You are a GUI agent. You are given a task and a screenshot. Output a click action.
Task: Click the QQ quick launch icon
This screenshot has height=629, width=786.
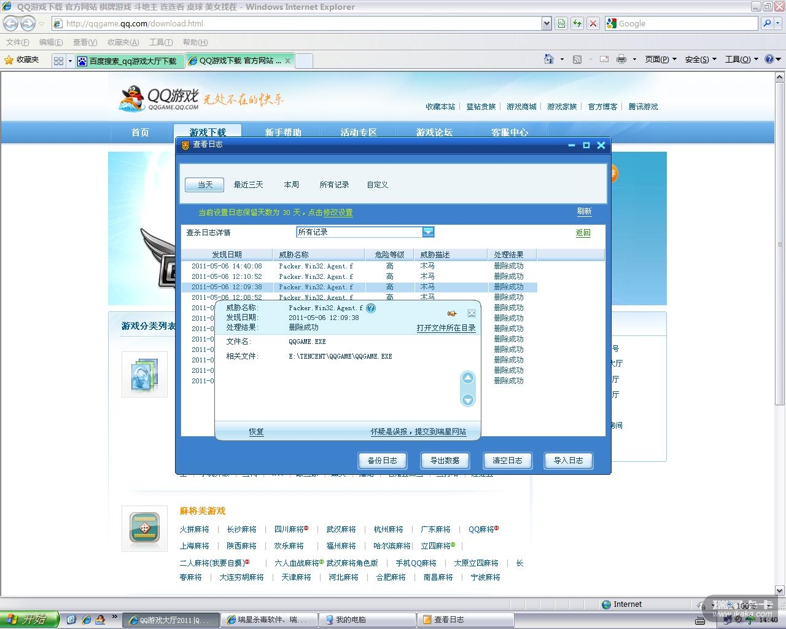(x=100, y=619)
